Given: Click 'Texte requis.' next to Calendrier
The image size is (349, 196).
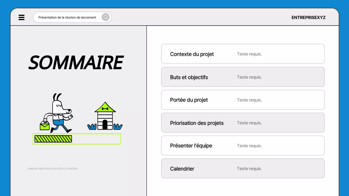Looking at the screenshot, I should tap(249, 169).
